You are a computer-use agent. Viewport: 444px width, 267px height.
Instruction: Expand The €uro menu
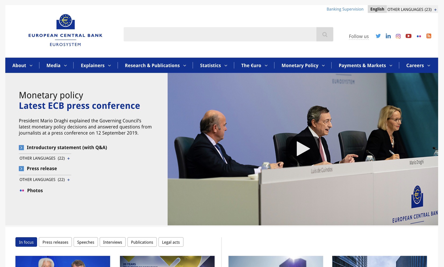(254, 65)
